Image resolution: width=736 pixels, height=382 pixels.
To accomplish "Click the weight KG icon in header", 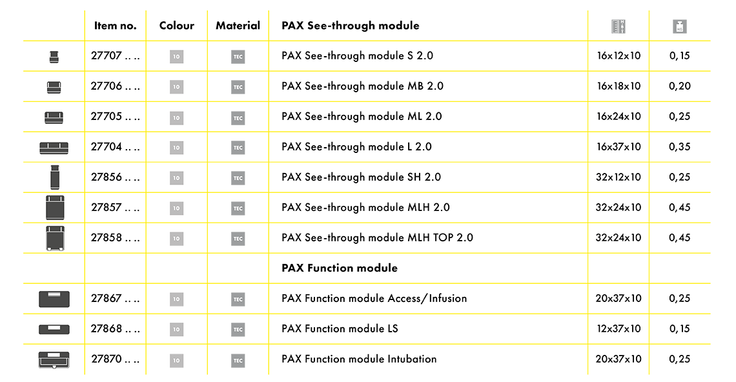I will click(x=679, y=26).
